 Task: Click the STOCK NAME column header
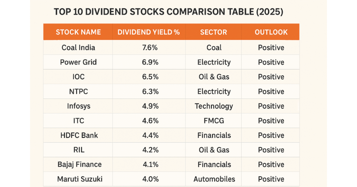click(x=78, y=32)
